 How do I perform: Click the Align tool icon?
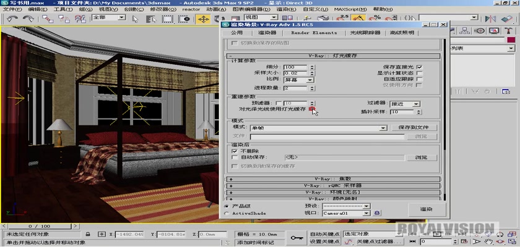pos(507,19)
